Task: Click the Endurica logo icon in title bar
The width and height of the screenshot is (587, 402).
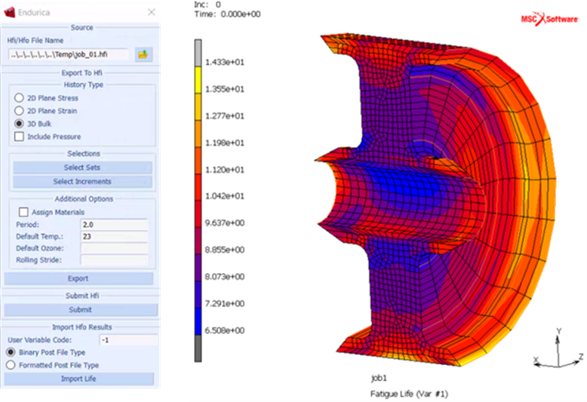Action: click(9, 12)
